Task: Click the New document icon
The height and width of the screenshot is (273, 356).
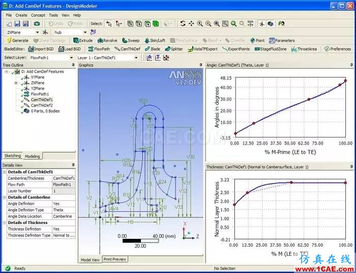Action: (x=9, y=23)
